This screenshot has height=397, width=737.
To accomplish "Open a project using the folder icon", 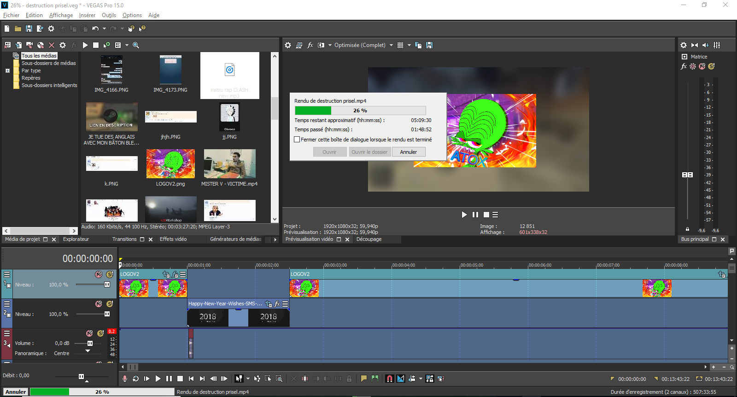I will click(18, 29).
